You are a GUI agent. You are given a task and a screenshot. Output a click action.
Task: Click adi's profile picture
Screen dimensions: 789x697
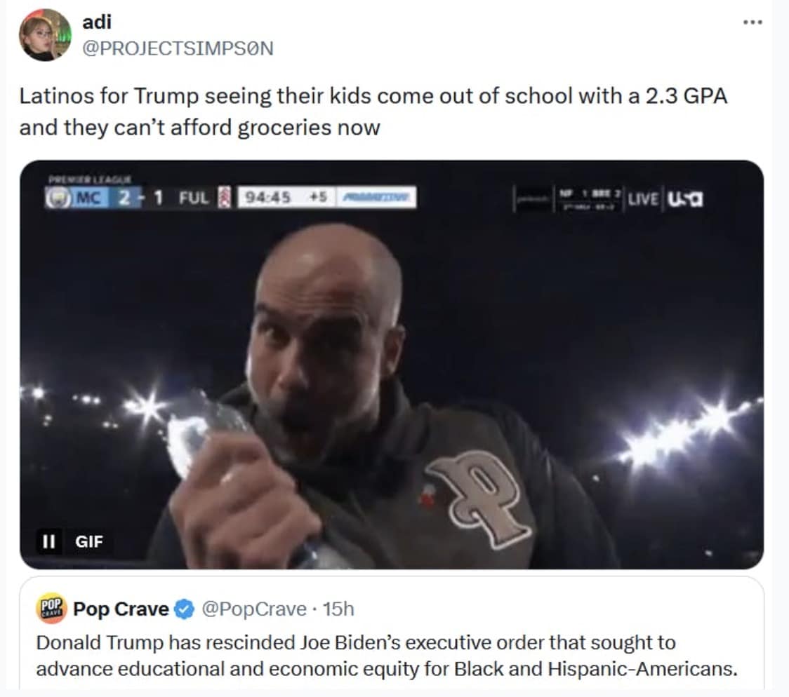(46, 31)
